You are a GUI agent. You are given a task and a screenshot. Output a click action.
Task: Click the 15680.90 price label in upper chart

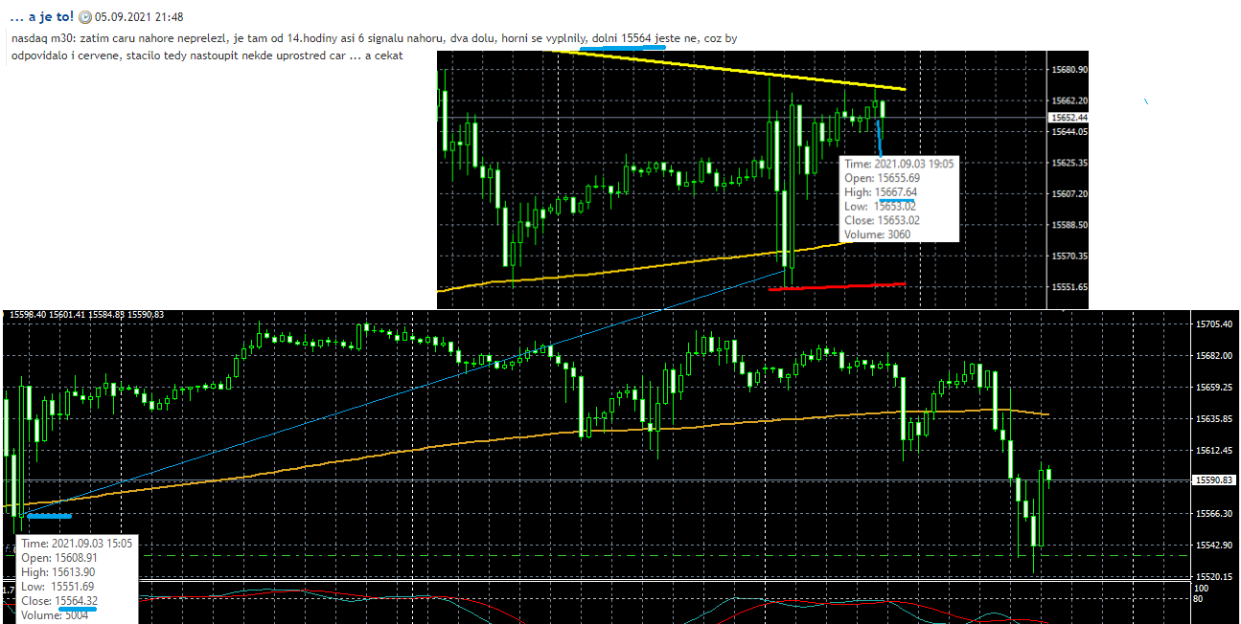click(x=1068, y=70)
